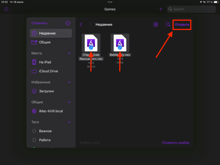
Task: Collapse the Избранное section
Action: click(69, 82)
